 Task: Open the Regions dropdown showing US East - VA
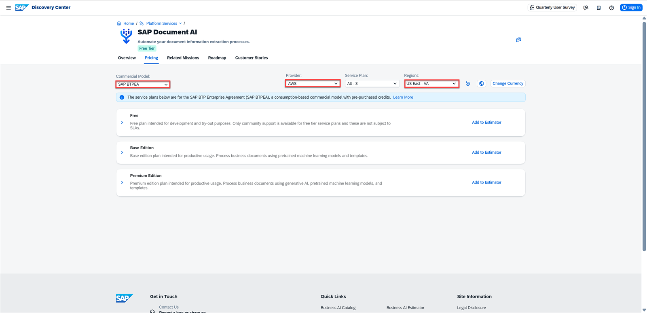(x=431, y=84)
